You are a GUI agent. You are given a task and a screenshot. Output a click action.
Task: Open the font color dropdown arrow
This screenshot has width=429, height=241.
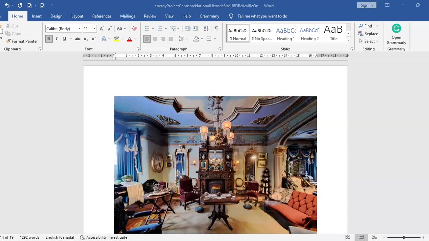click(135, 39)
